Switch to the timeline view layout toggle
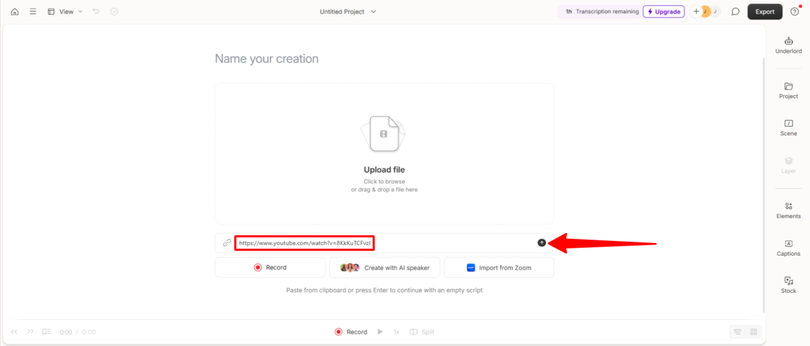This screenshot has height=346, width=810. click(x=738, y=332)
